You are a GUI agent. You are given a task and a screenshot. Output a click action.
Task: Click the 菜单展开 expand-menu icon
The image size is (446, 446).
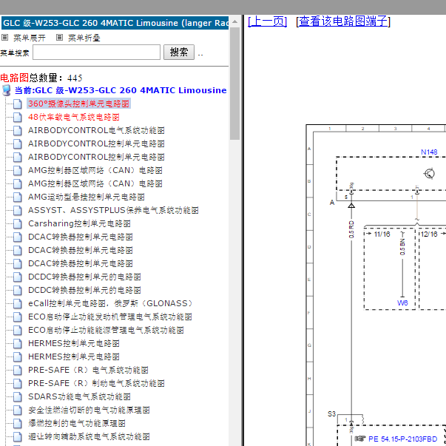(5, 38)
